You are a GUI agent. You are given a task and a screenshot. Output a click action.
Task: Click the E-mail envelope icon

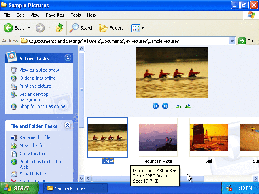point(14,174)
